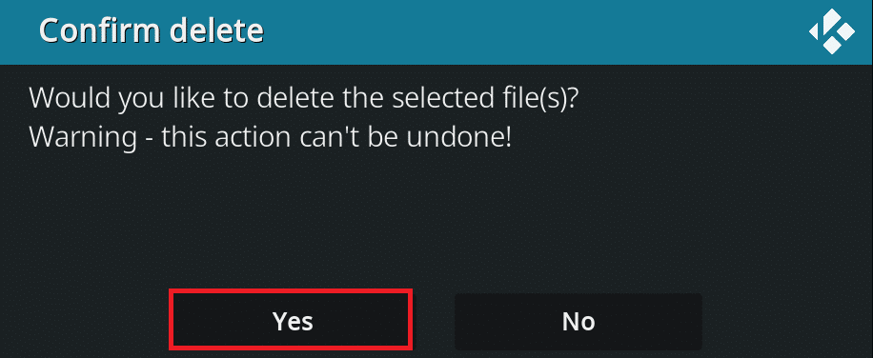Confirm deletion with the Yes button
The height and width of the screenshot is (358, 873).
tap(291, 320)
